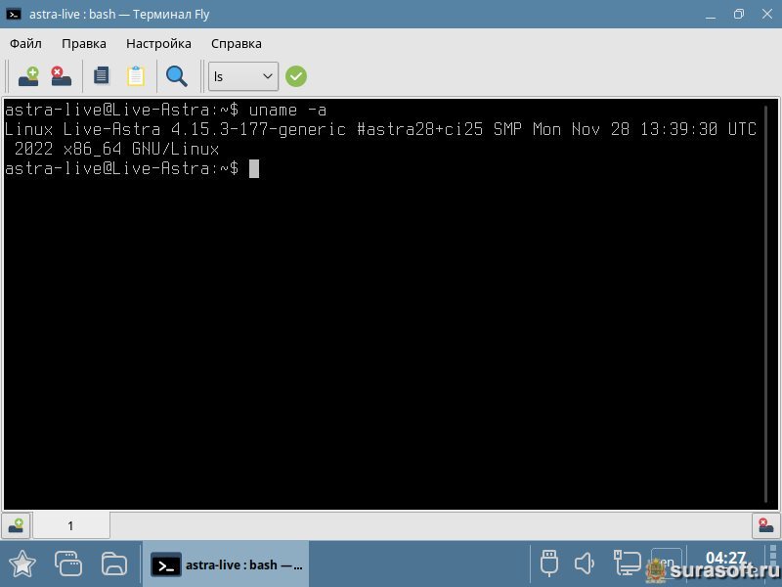Minimize the Терминал Fly window

[711, 15]
